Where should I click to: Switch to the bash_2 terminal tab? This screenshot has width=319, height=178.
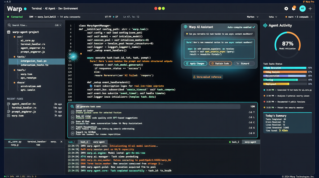[x=84, y=142]
